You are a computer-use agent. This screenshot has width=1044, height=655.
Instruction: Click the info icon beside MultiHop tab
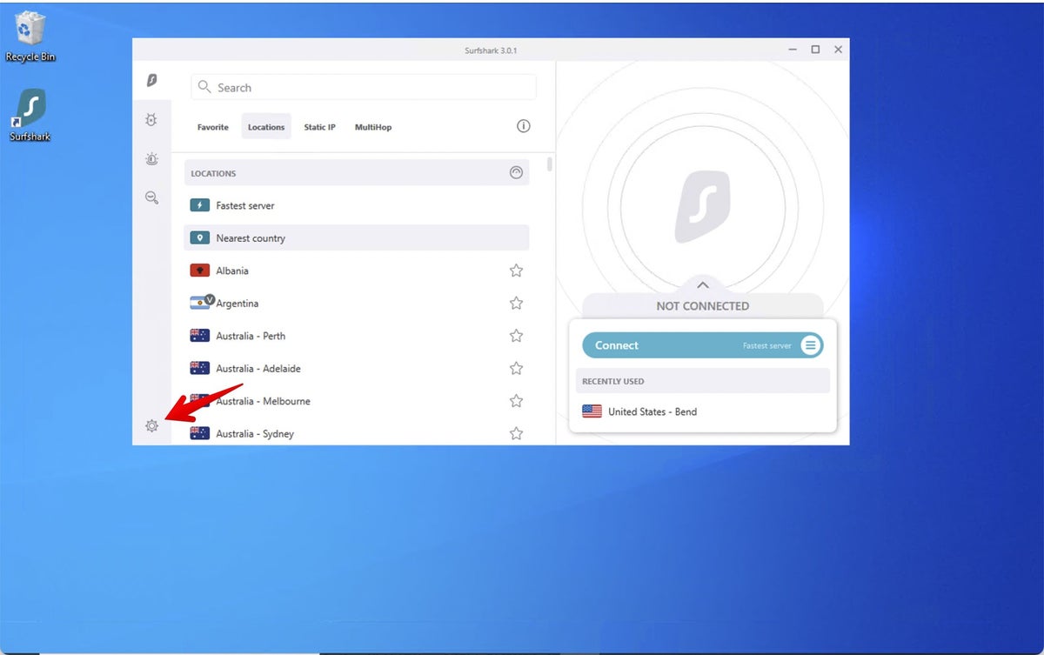524,126
